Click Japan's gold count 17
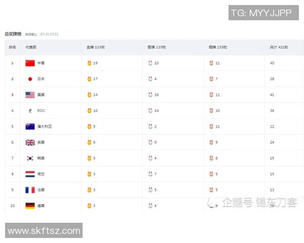The image size is (304, 243). (x=95, y=79)
